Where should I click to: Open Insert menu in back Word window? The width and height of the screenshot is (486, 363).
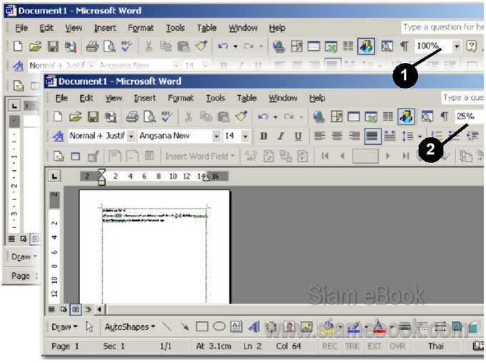105,28
